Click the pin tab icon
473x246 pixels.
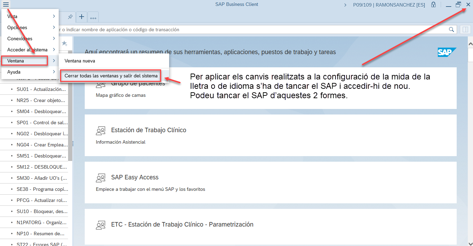pyautogui.click(x=70, y=17)
